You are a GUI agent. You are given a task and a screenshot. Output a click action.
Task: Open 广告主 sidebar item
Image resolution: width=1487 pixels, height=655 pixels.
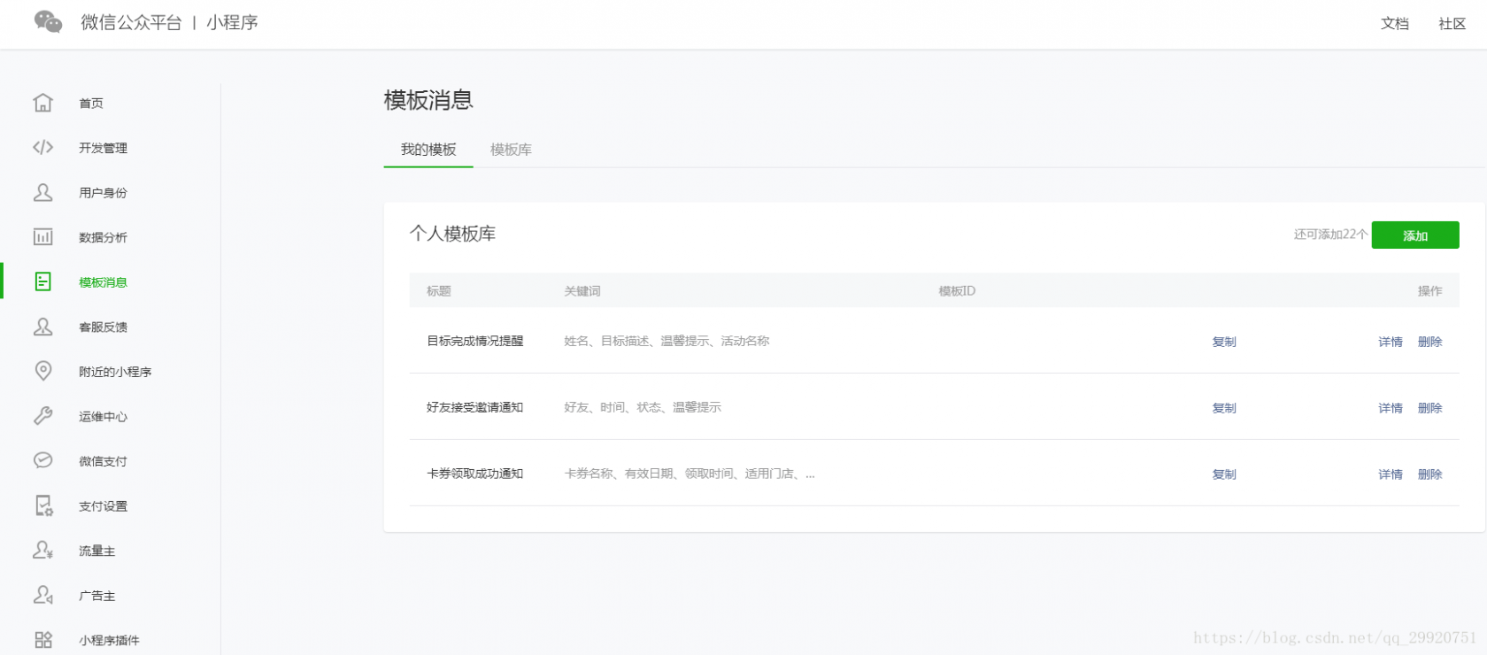pyautogui.click(x=97, y=596)
